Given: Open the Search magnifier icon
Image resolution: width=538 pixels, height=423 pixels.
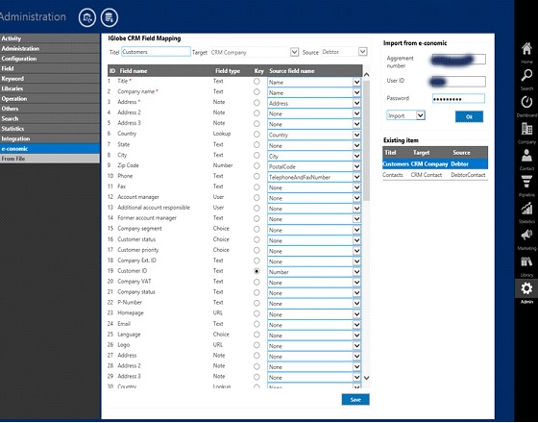Looking at the screenshot, I should pos(526,75).
